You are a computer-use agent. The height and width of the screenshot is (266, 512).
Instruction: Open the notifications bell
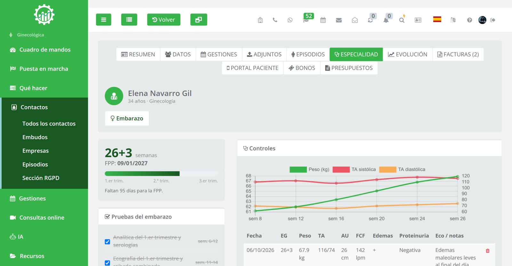(386, 20)
